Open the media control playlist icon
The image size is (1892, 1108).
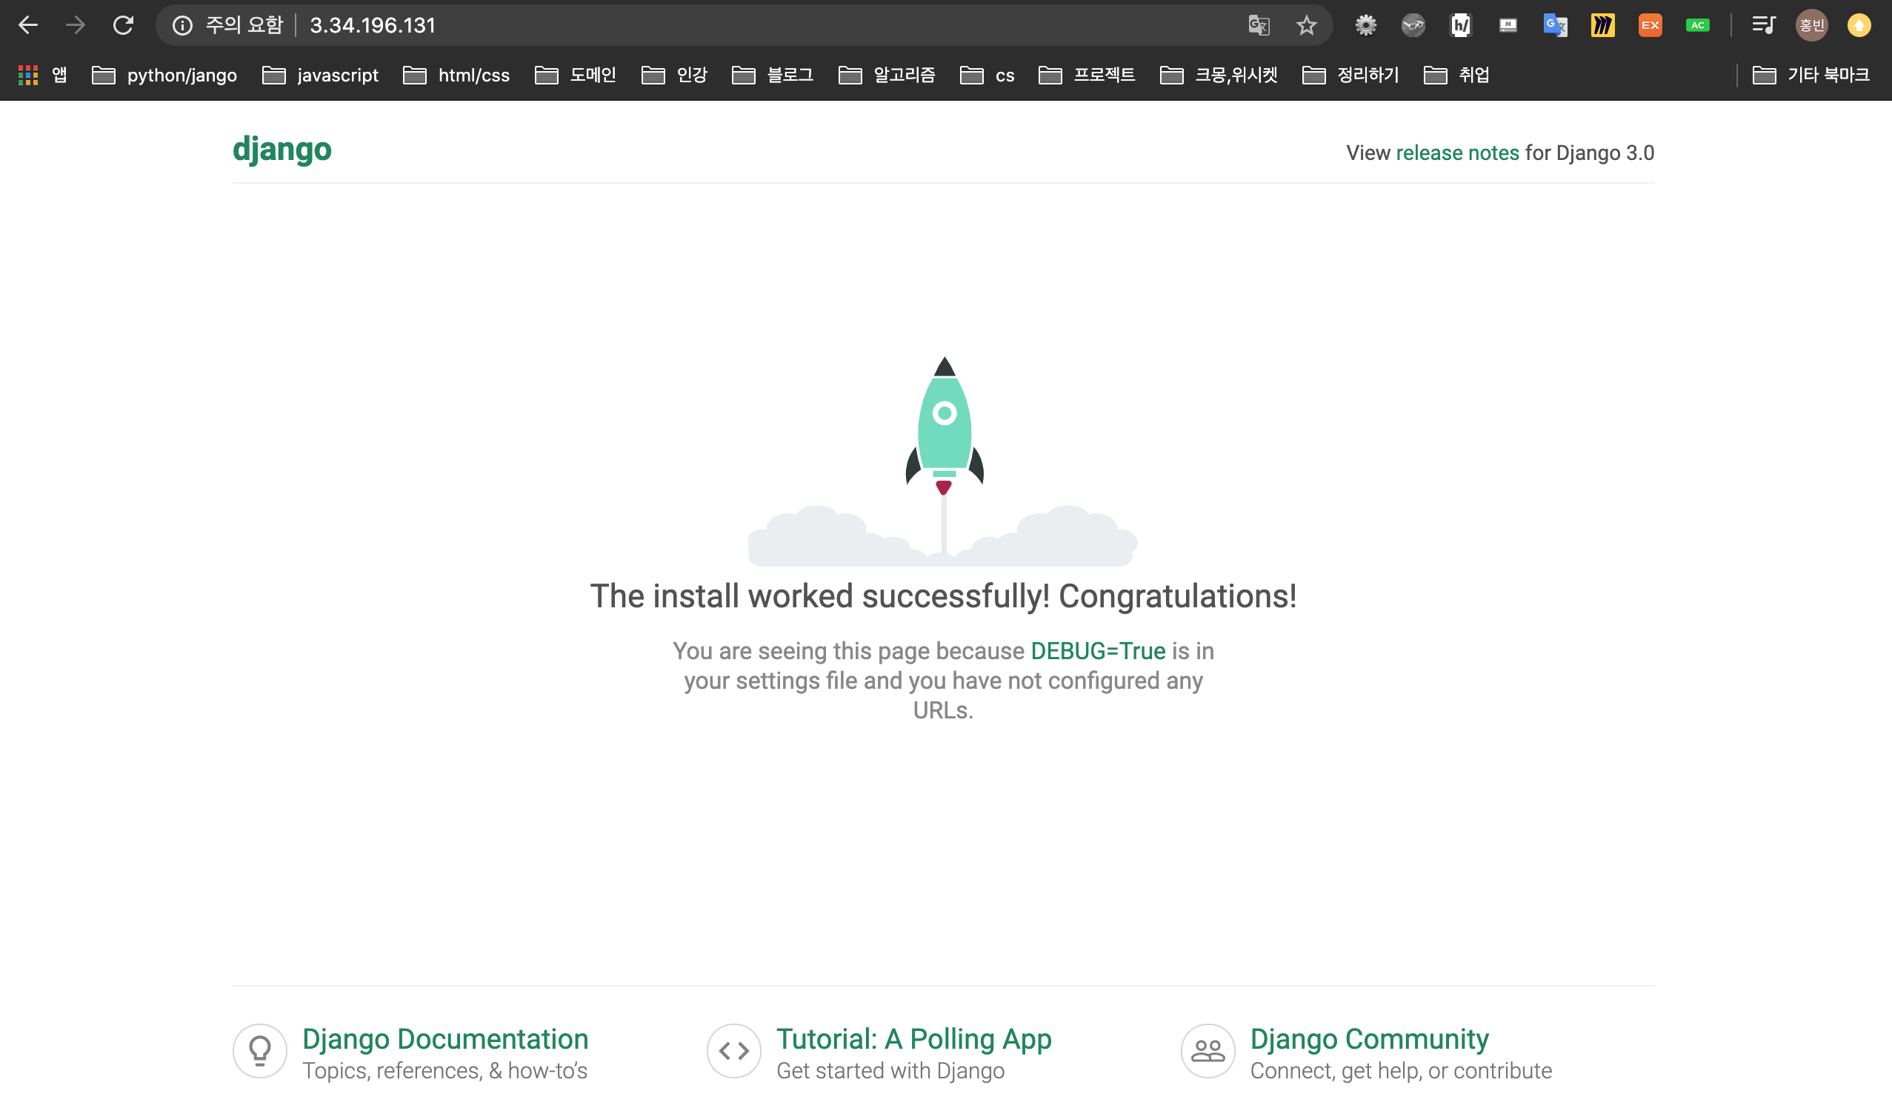(x=1764, y=25)
